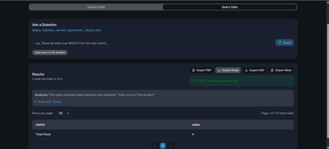Click the '1 rows returned in 1ms' text
The image size is (329, 149).
47,79
